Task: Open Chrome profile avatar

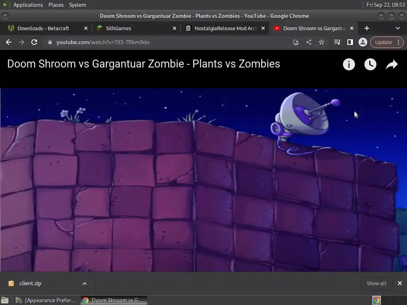Action: coord(362,42)
